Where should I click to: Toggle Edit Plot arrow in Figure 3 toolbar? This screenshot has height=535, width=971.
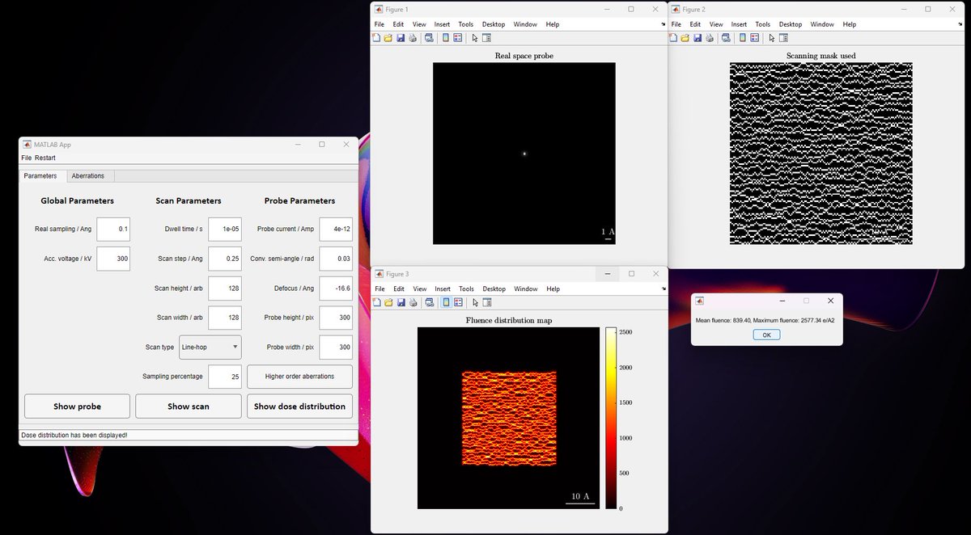(x=475, y=302)
